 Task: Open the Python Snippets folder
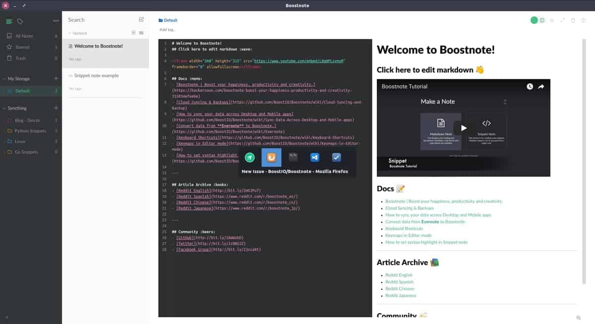[30, 131]
